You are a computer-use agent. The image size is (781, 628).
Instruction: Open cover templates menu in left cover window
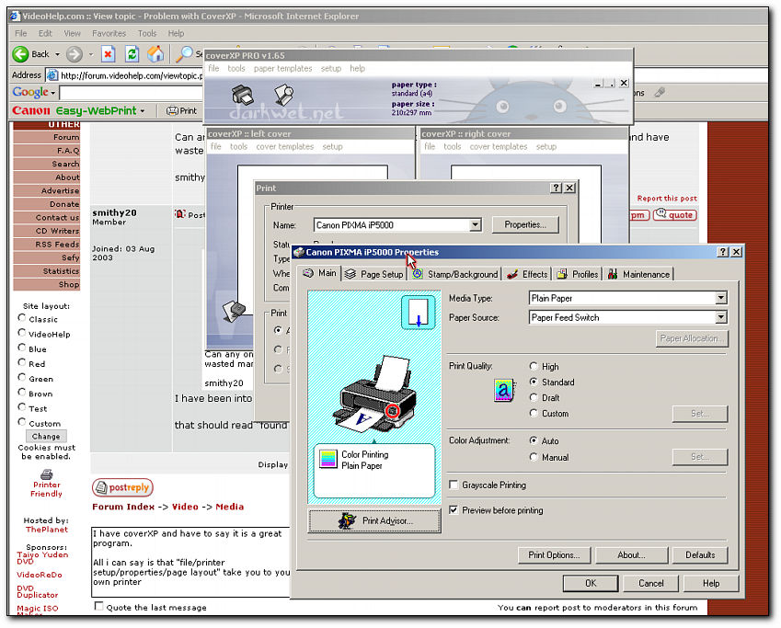coord(285,146)
